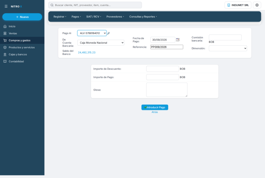
Task: Click the Comisión bancaria input field
Action: point(225,37)
